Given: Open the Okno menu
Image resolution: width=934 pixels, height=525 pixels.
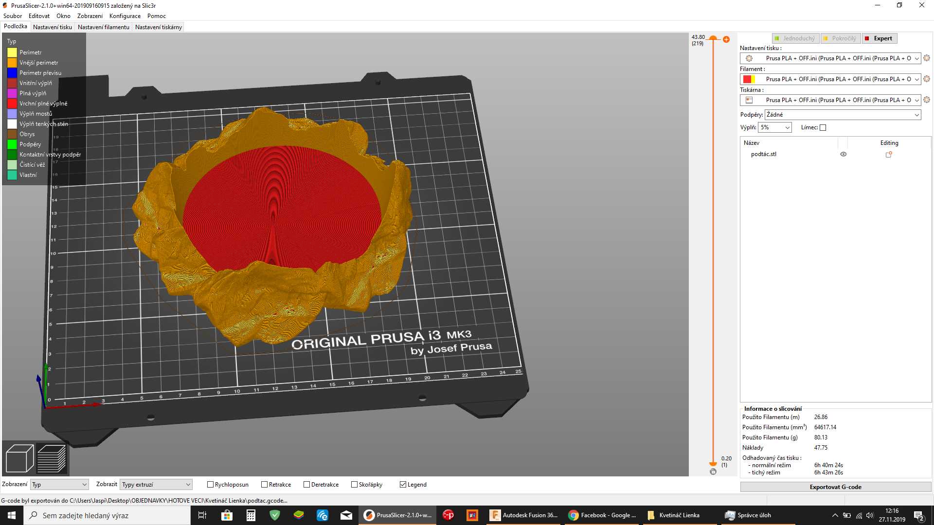Looking at the screenshot, I should coord(63,16).
